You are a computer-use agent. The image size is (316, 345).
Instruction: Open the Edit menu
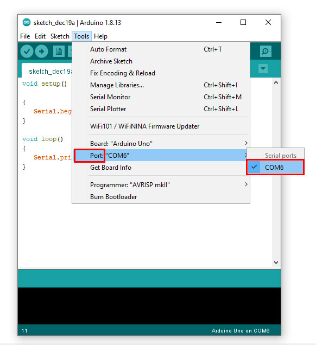tap(40, 36)
